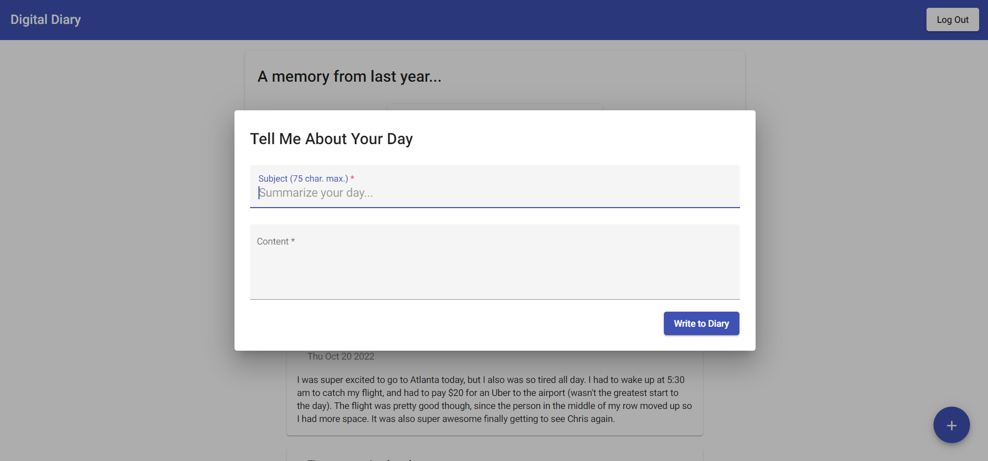Click the red required asterisk beside Subject
This screenshot has height=461, width=988.
click(352, 178)
